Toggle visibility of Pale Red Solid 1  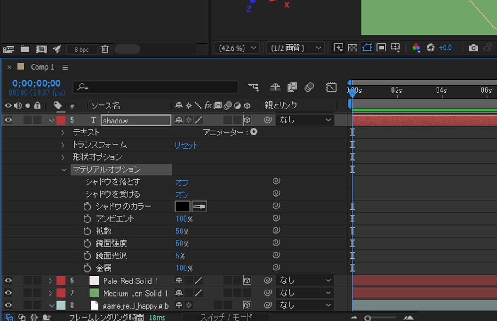point(8,280)
